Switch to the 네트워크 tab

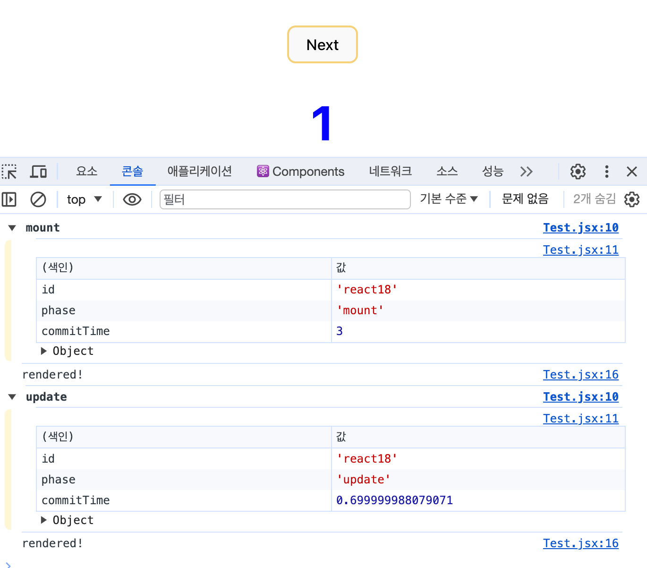390,171
